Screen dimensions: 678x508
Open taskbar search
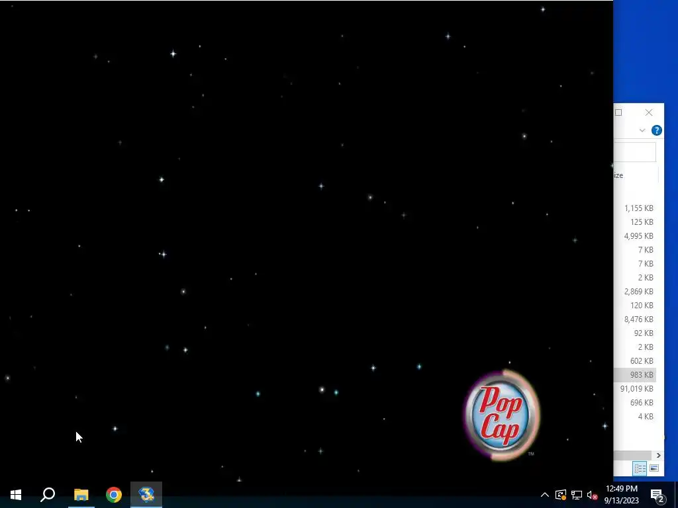point(48,495)
